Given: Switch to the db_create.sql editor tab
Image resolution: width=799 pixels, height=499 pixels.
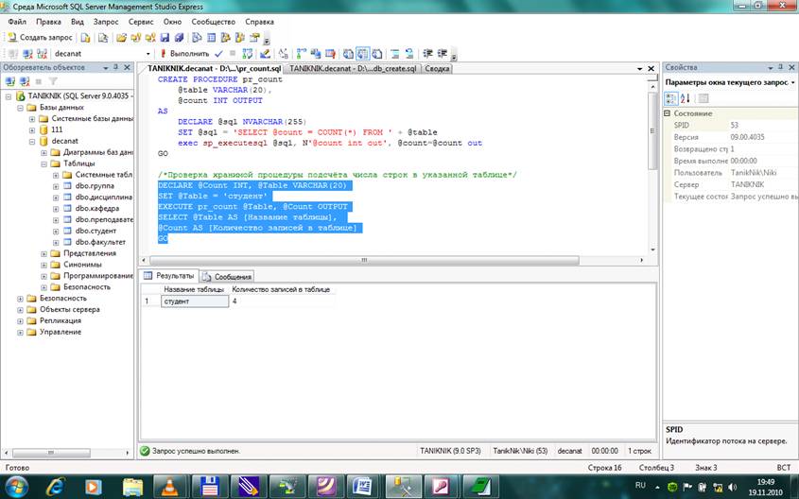Looking at the screenshot, I should pos(352,69).
